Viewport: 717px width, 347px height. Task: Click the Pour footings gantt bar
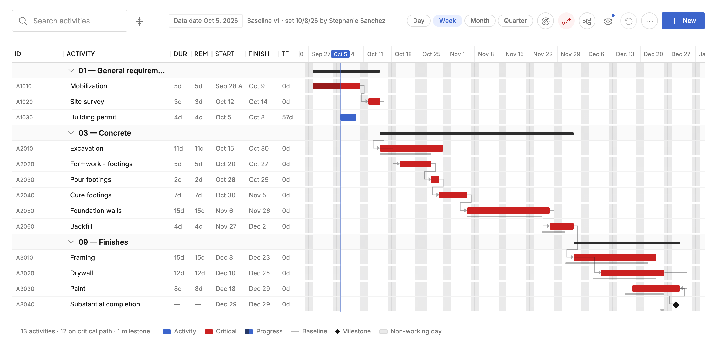tap(435, 179)
